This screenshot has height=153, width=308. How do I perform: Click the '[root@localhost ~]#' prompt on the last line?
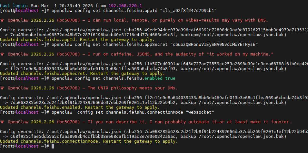point(25,146)
